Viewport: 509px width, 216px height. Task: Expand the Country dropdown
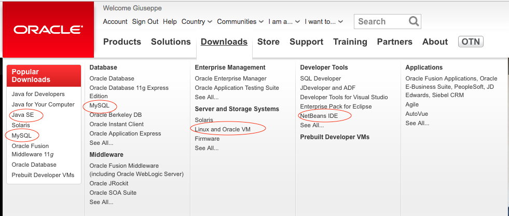[197, 22]
